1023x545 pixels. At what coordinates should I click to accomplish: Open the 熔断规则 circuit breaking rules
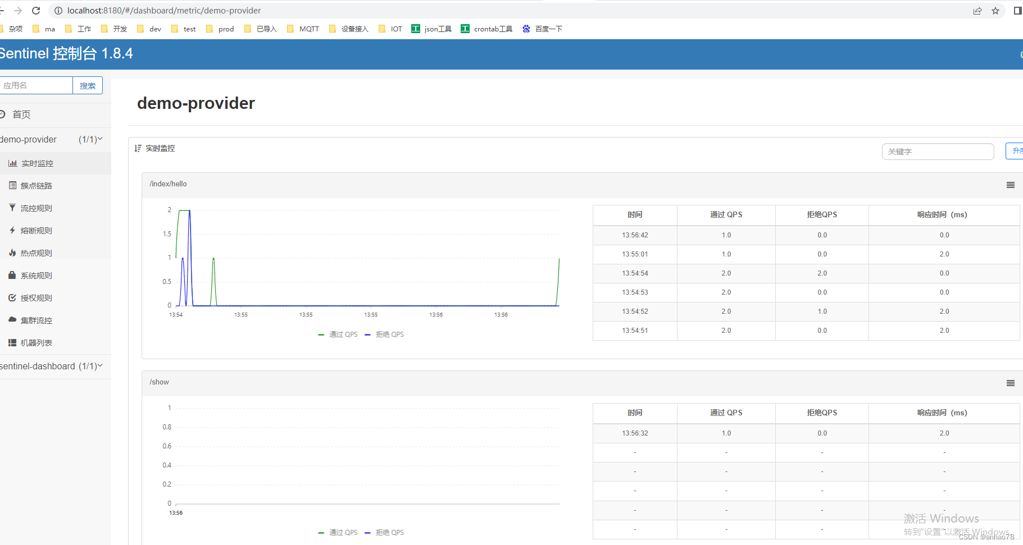(x=36, y=230)
